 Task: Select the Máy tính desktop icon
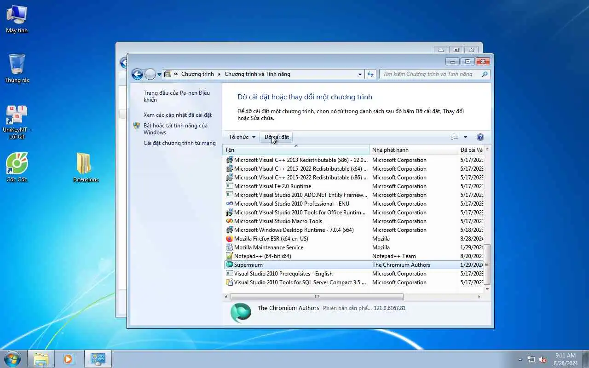[17, 19]
